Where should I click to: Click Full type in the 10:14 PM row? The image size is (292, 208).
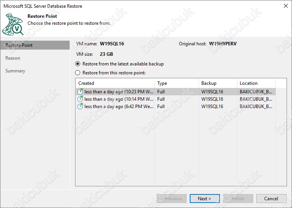tap(161, 99)
